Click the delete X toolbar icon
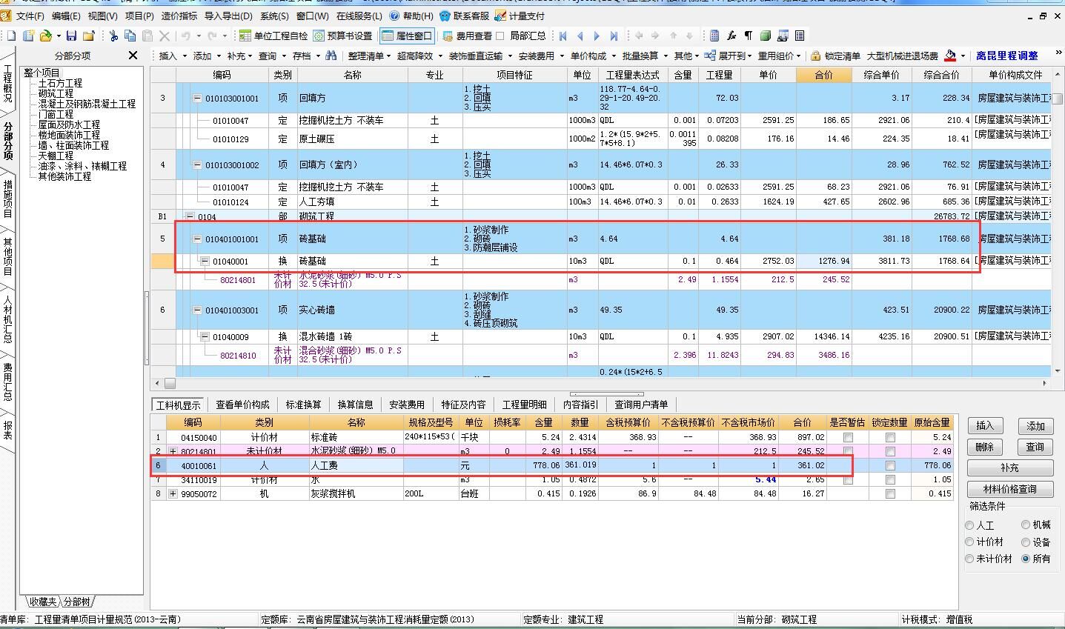The image size is (1065, 629). click(165, 36)
